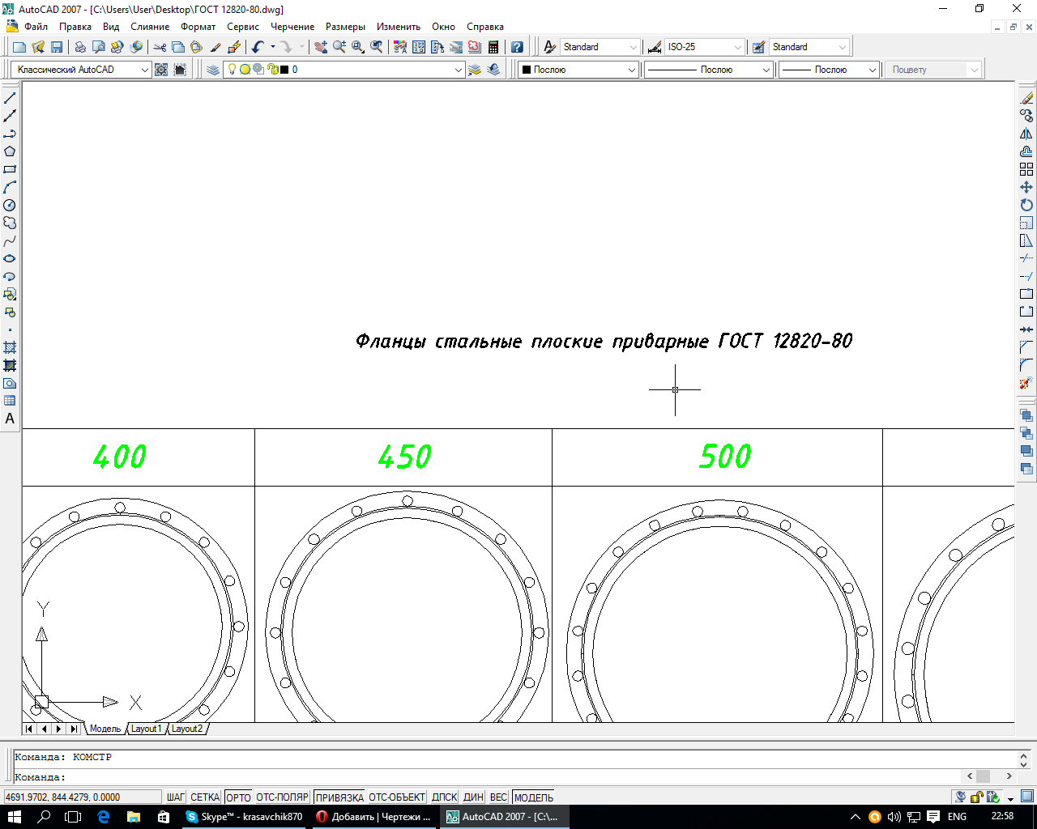Image resolution: width=1037 pixels, height=829 pixels.
Task: Expand the undo history arrow
Action: [272, 47]
